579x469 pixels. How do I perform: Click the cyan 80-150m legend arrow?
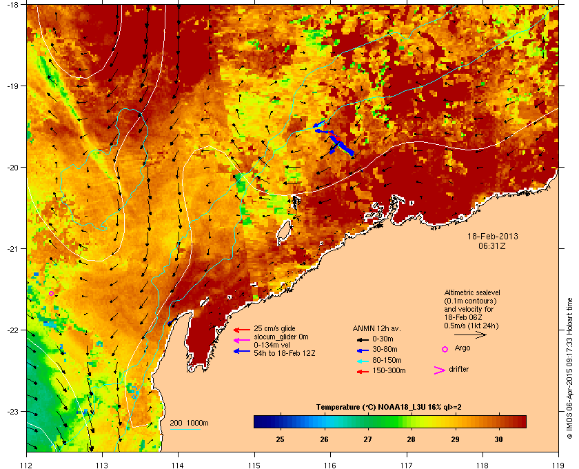pyautogui.click(x=363, y=361)
